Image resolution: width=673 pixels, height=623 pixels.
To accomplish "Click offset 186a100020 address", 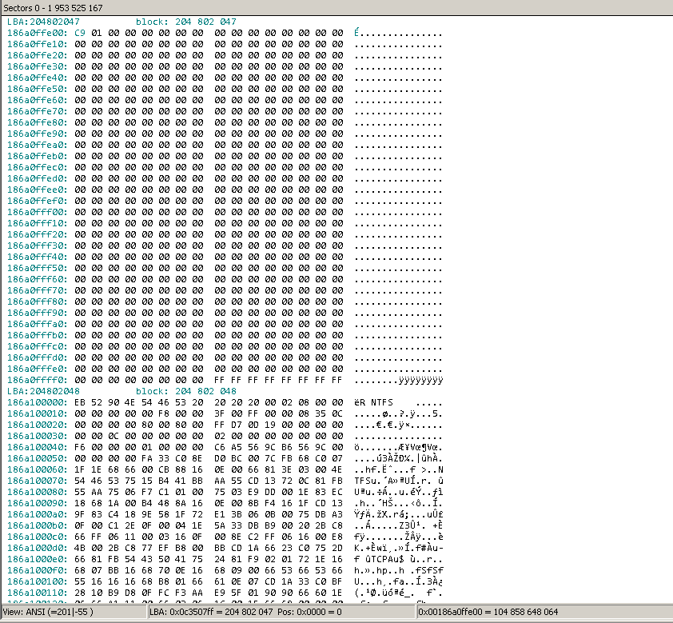I will [x=38, y=425].
